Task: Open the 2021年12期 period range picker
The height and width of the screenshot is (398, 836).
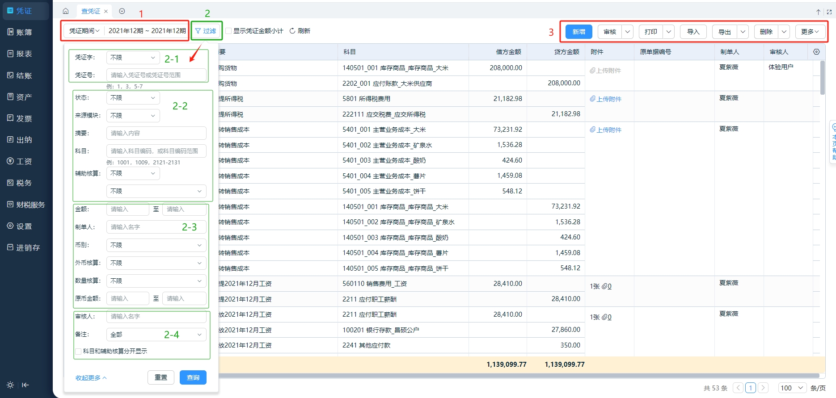Action: click(x=147, y=31)
